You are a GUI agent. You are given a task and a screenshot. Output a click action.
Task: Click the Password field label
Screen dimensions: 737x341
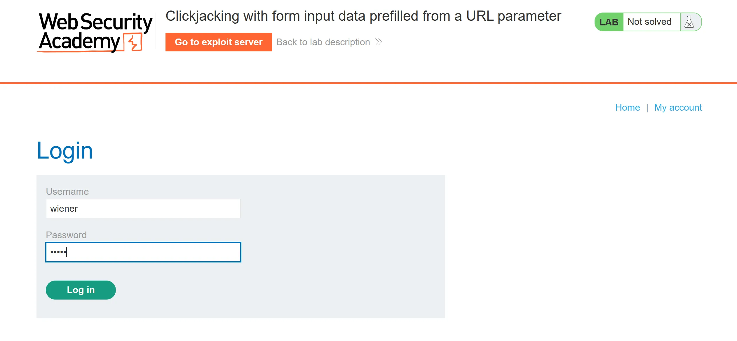coord(66,235)
